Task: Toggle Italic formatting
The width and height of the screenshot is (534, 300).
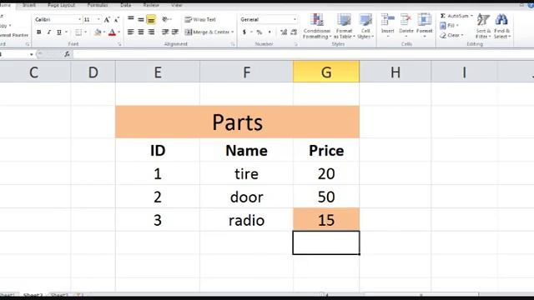Action: point(48,32)
